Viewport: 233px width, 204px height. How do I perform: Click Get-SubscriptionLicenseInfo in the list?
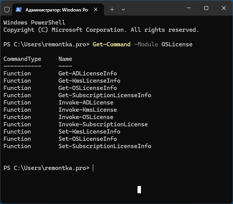pos(105,95)
